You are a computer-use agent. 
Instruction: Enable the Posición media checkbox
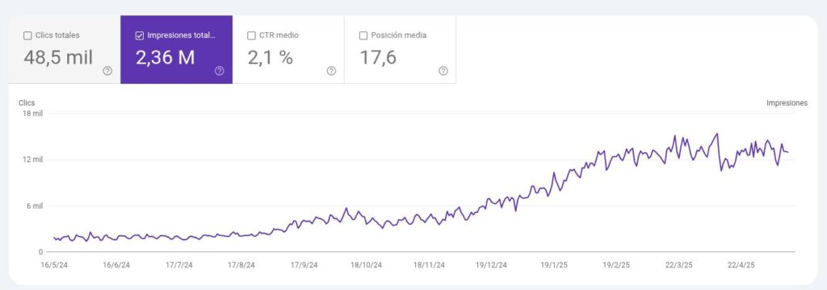pyautogui.click(x=363, y=35)
